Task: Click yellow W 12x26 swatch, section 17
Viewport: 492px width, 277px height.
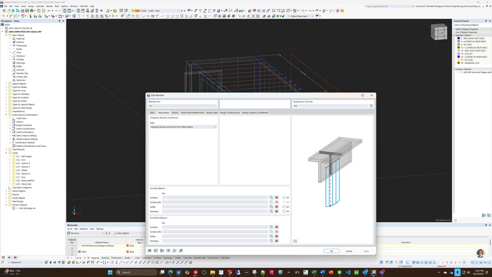Action: coord(458,60)
